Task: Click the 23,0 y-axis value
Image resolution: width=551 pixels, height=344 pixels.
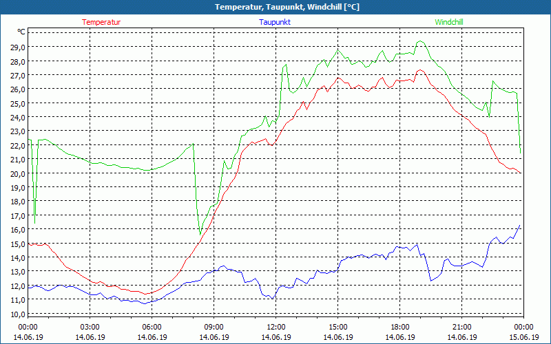Action: pos(18,131)
